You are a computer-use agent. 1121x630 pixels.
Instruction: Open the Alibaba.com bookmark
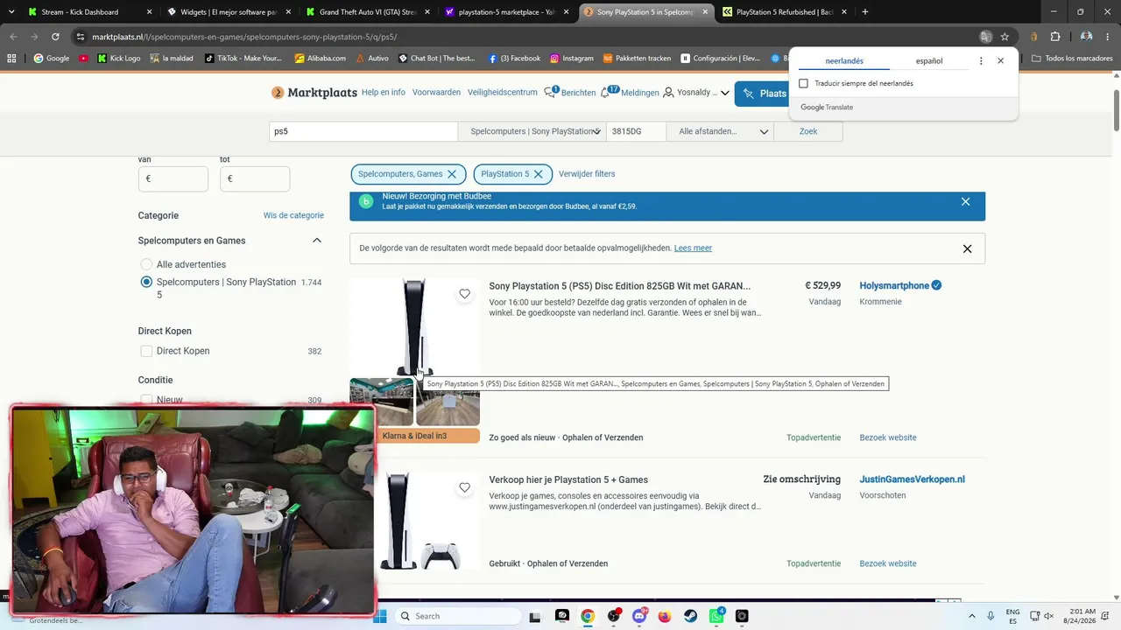pyautogui.click(x=320, y=59)
